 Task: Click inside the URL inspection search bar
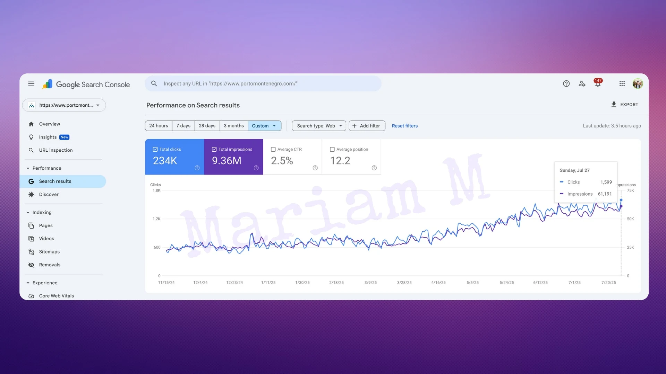click(264, 83)
